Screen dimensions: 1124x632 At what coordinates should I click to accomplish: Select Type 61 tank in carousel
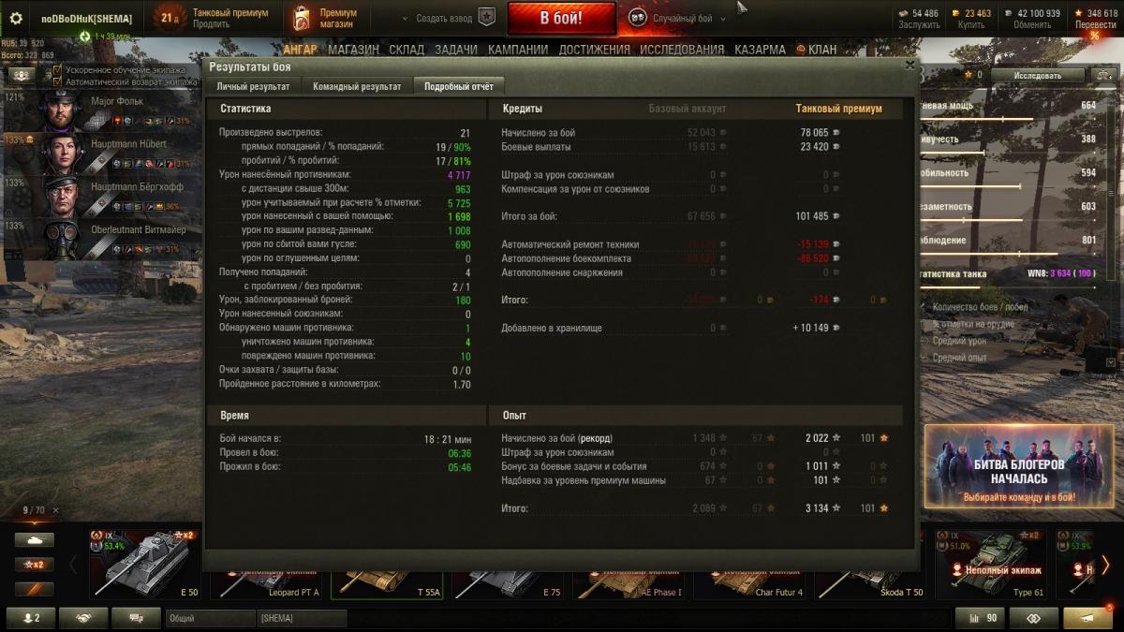tap(991, 564)
